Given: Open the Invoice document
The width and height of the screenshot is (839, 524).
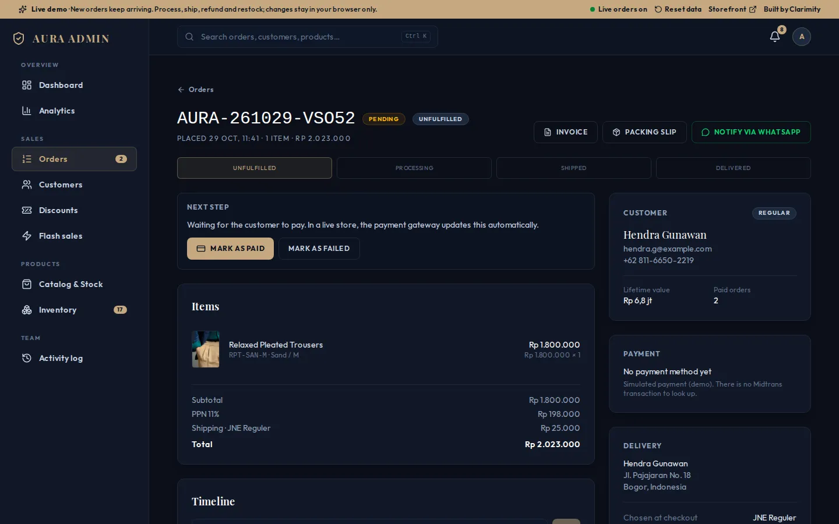Looking at the screenshot, I should pos(565,132).
